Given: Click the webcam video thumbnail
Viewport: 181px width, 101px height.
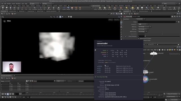Looking at the screenshot, I should coord(12,67).
